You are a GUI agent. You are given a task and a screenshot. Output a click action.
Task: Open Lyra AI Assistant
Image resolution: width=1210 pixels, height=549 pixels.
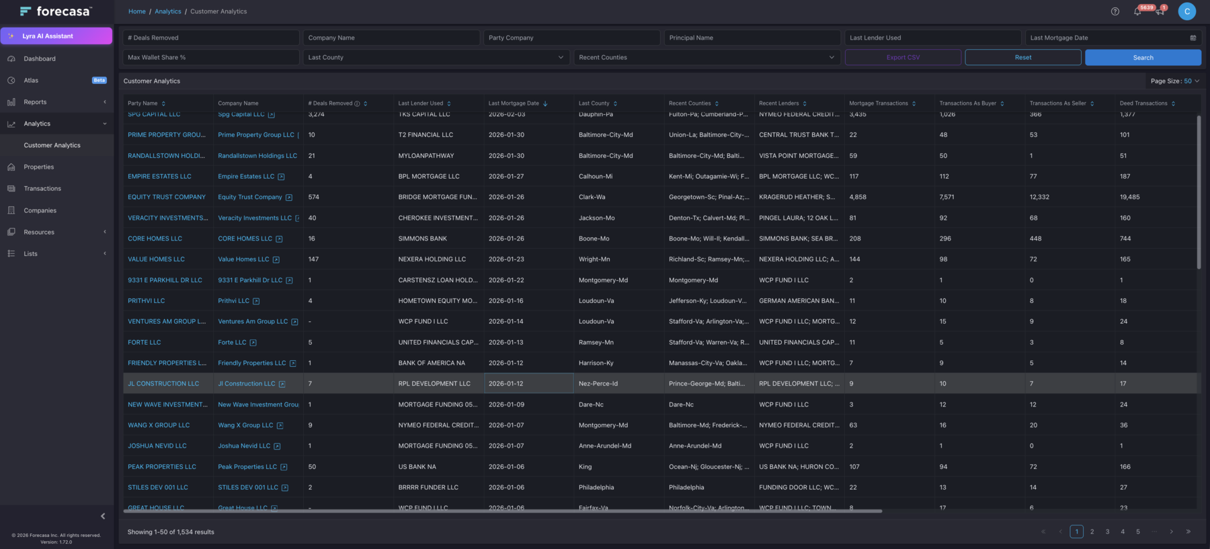tap(56, 36)
